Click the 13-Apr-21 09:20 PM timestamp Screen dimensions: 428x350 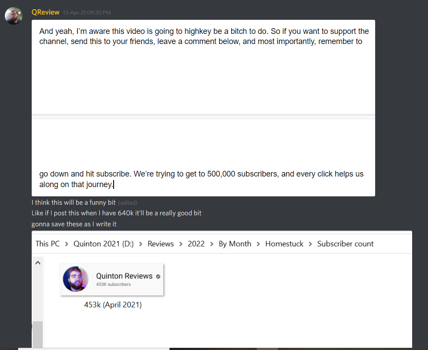coord(87,13)
